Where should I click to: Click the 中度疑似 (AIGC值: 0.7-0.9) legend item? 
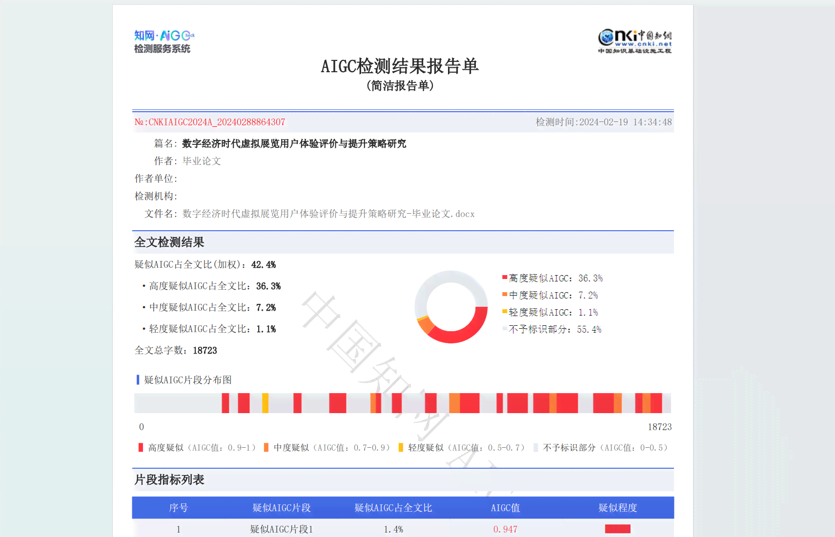point(326,447)
